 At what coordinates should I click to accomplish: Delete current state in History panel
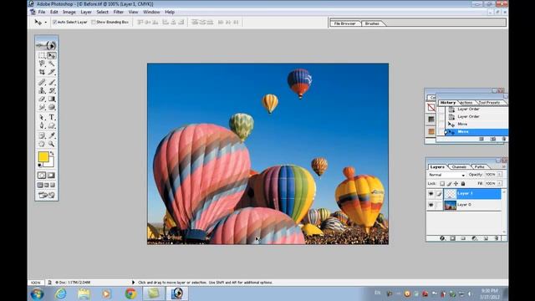(x=503, y=139)
